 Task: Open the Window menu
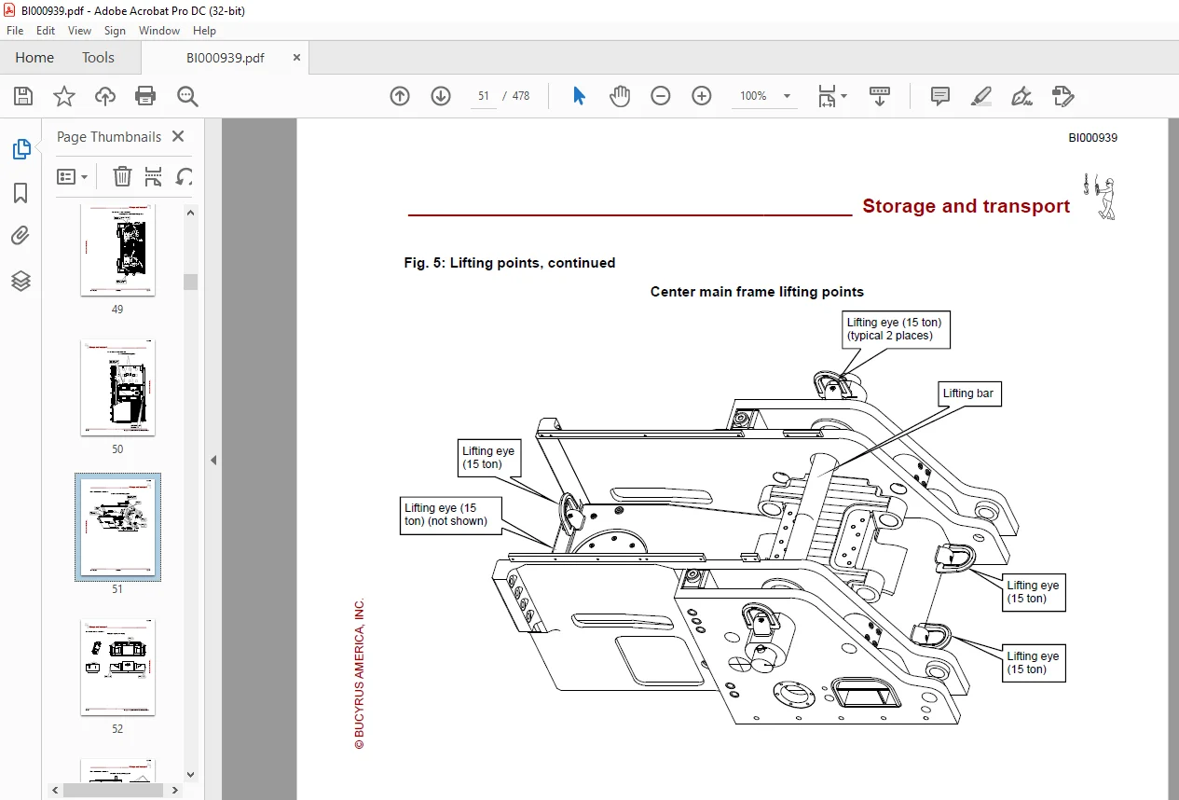coord(159,31)
